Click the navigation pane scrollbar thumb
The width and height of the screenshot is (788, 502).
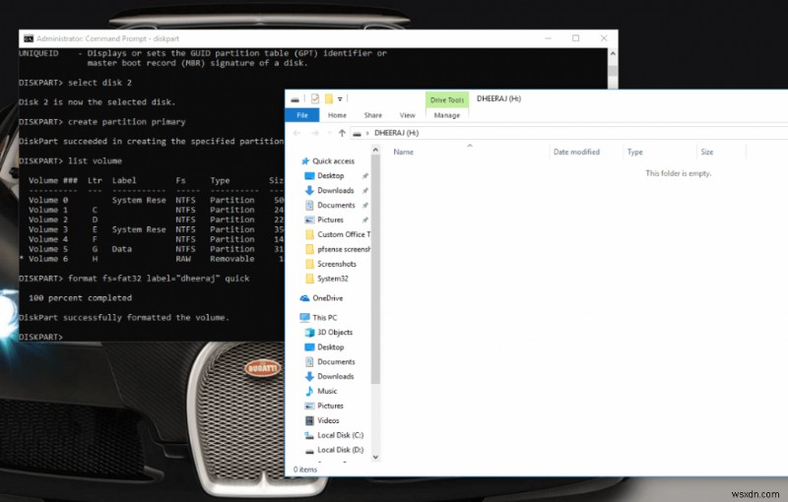[x=375, y=269]
